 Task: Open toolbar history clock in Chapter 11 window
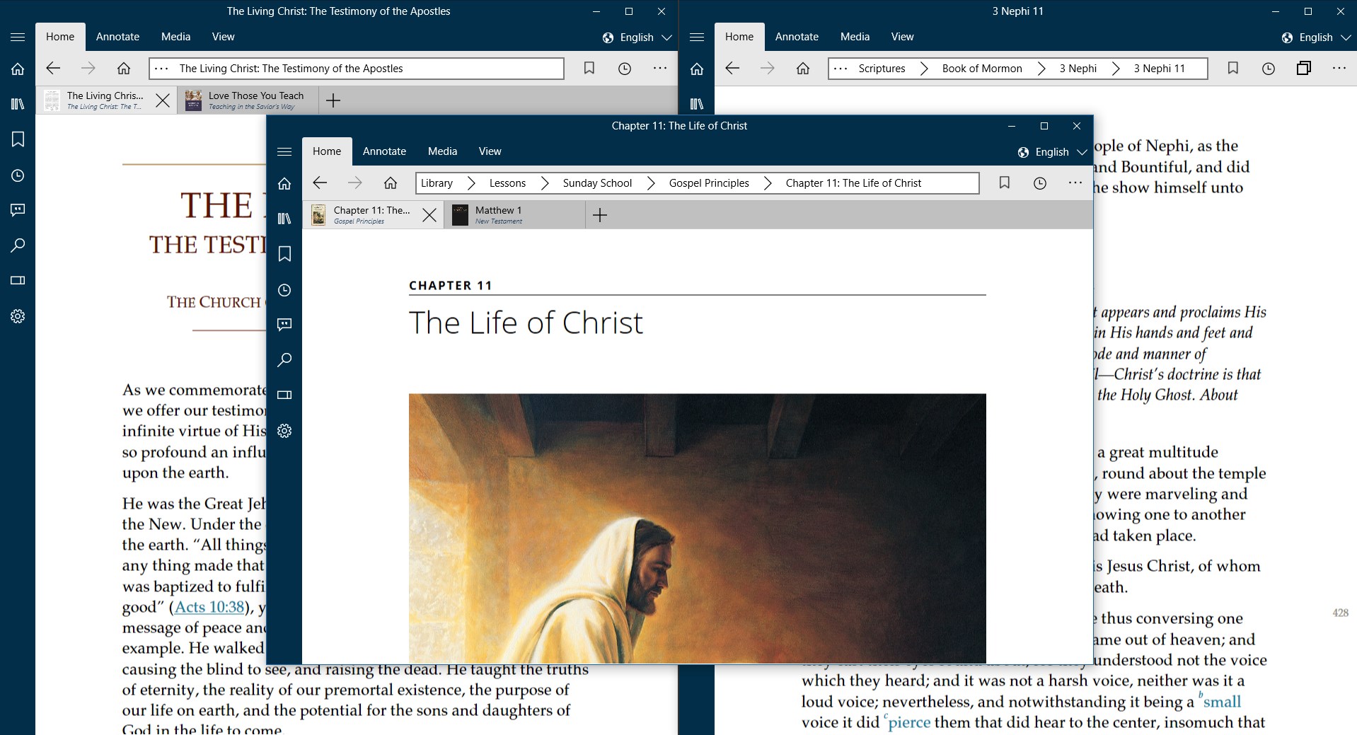tap(1039, 183)
